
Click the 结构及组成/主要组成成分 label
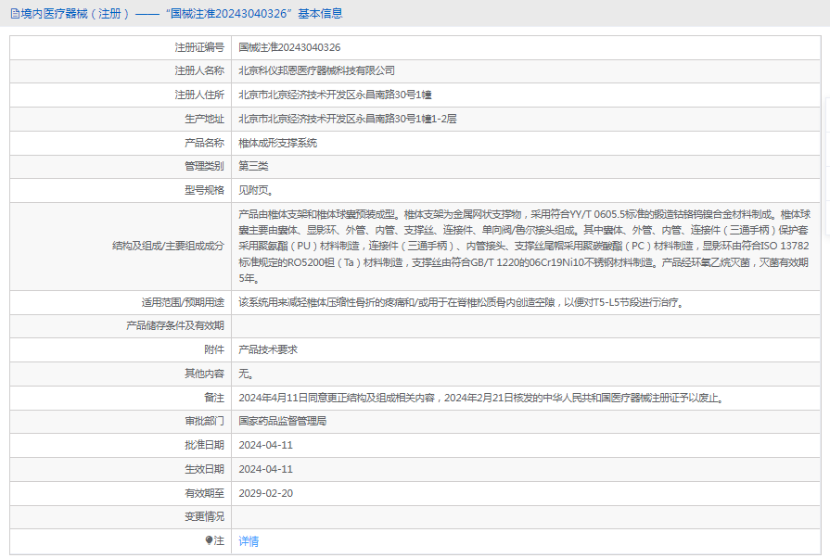pyautogui.click(x=169, y=246)
